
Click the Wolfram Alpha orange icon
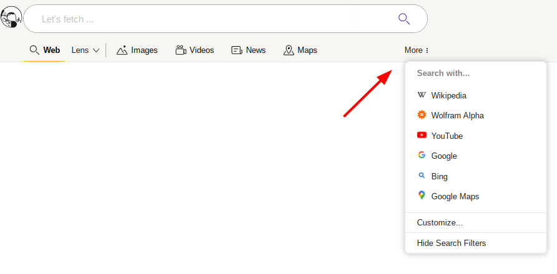click(421, 115)
